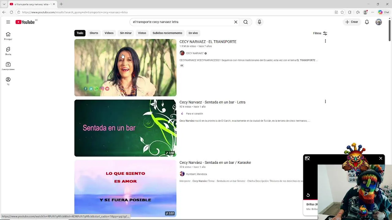Open title Sentada en un bar - Letra

[x=212, y=102]
